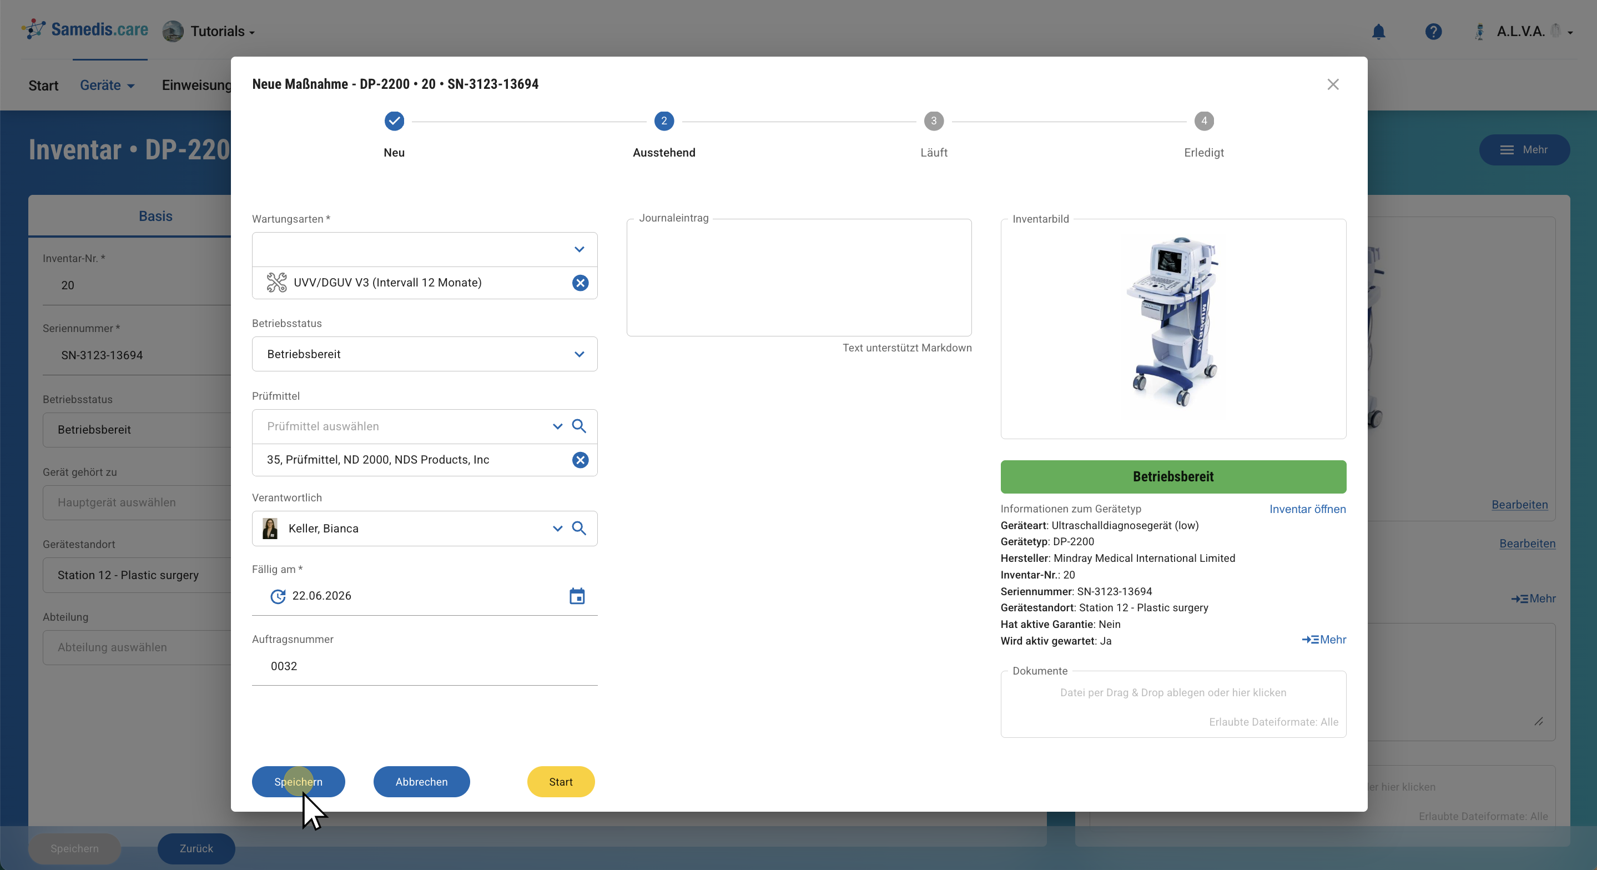The image size is (1597, 870).
Task: Open the Betriebsstatus dropdown in the dialog
Action: pos(578,354)
